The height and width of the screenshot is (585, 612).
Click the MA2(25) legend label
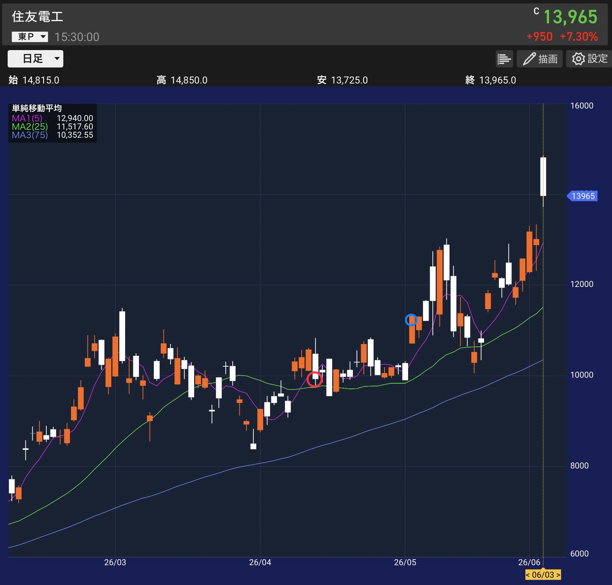pos(30,127)
